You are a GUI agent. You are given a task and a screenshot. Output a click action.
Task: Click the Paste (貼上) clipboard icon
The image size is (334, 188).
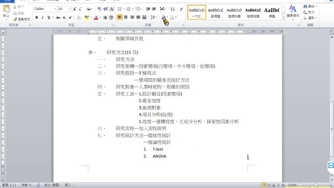6,9
